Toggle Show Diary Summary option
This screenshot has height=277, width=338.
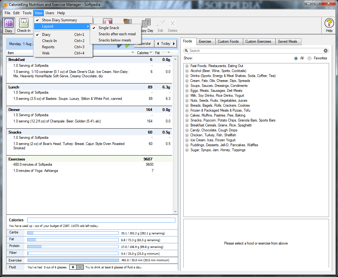coord(63,20)
